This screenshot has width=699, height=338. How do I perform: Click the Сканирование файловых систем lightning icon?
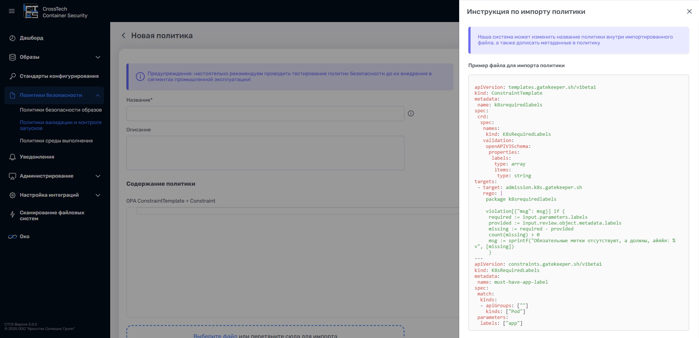coord(12,215)
